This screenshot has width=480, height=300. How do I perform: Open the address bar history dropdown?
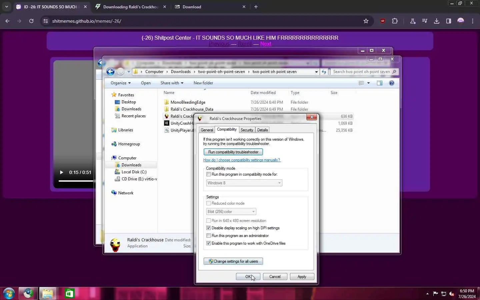[x=316, y=72]
